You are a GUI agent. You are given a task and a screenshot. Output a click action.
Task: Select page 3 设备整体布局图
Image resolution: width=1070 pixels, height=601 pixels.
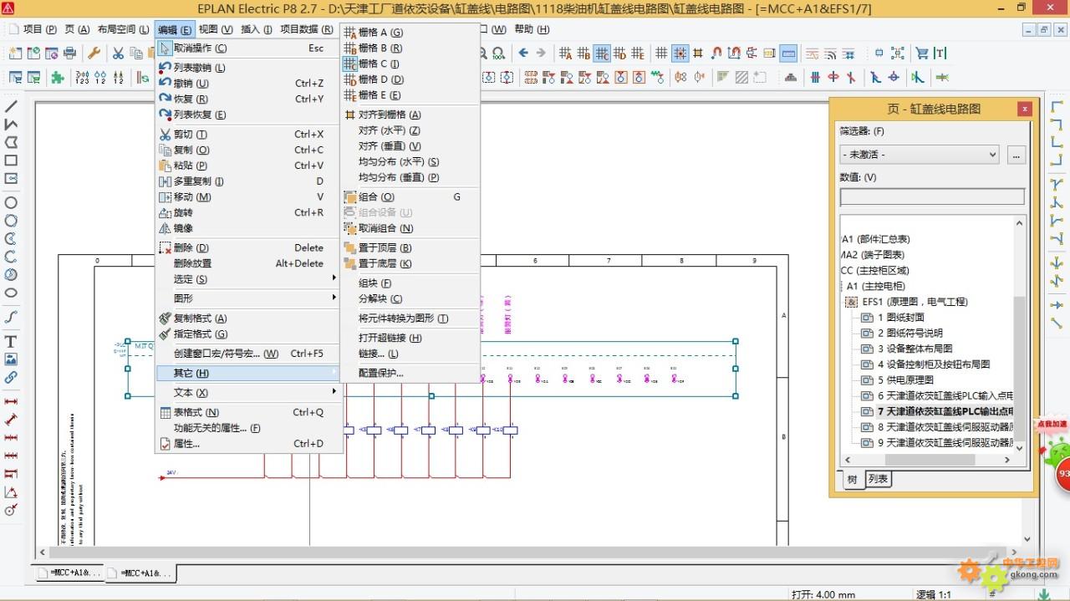(915, 349)
